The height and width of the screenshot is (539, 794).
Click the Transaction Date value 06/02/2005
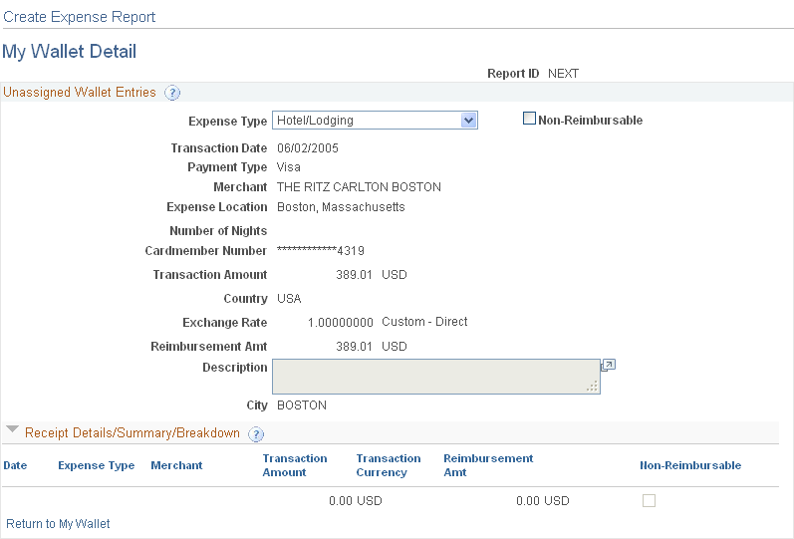tap(308, 148)
